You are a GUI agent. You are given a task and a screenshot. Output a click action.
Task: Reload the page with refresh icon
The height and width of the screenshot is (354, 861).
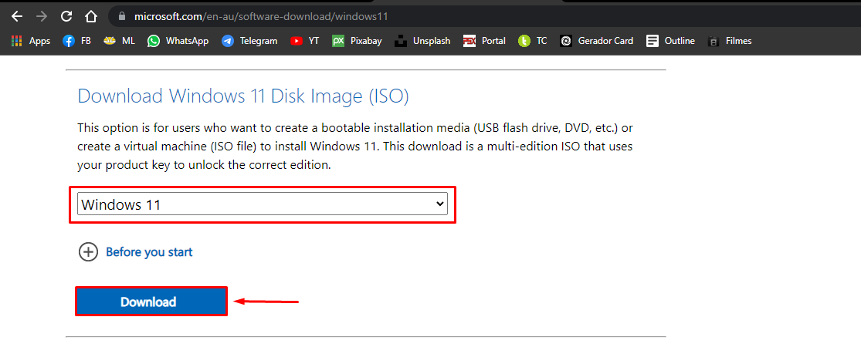click(x=66, y=16)
